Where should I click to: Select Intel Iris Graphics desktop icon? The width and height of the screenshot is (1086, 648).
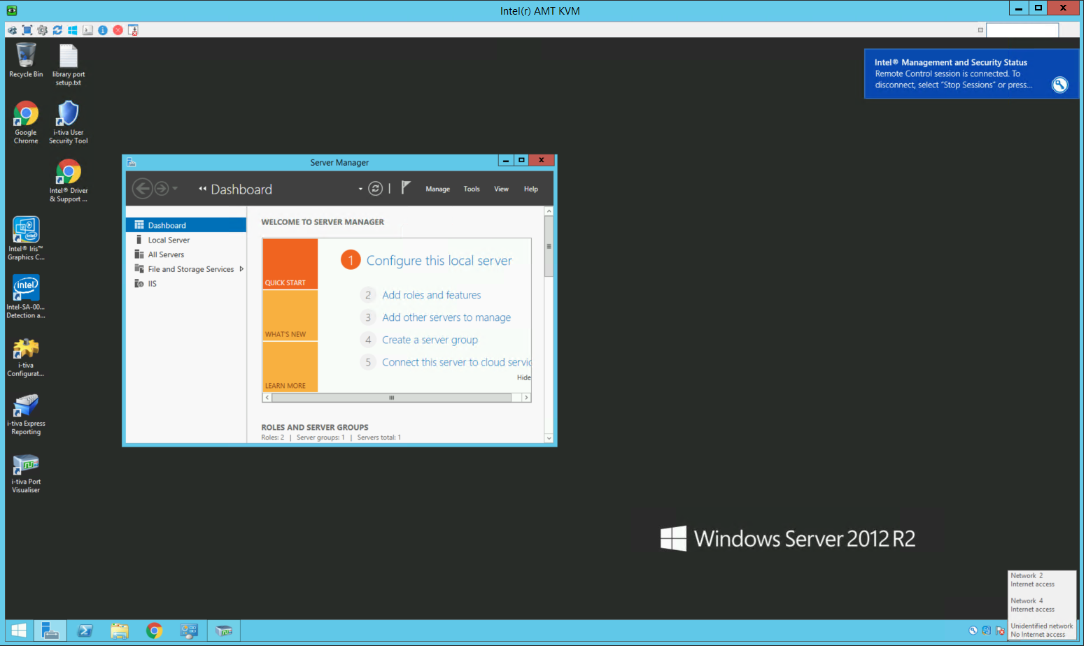coord(26,238)
